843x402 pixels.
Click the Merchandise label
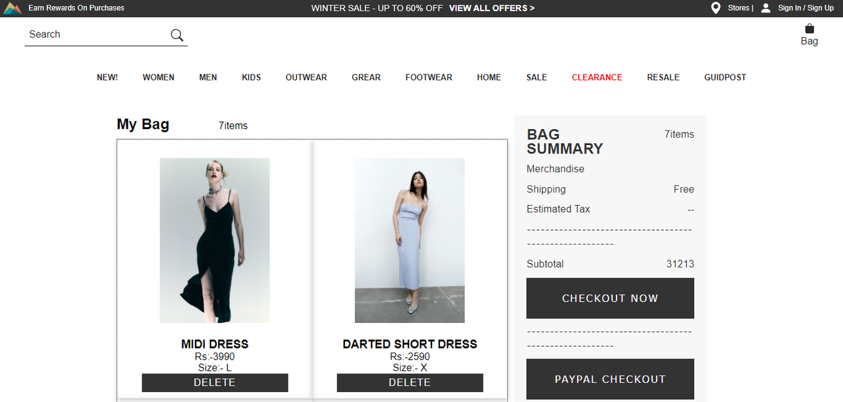coord(555,169)
